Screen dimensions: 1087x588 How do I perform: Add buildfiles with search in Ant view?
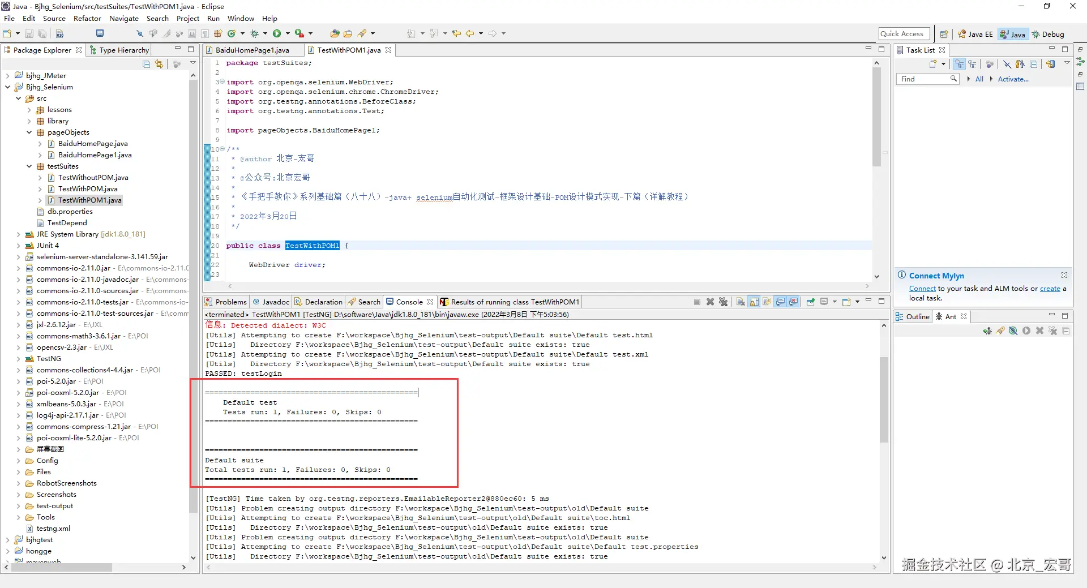click(1000, 331)
